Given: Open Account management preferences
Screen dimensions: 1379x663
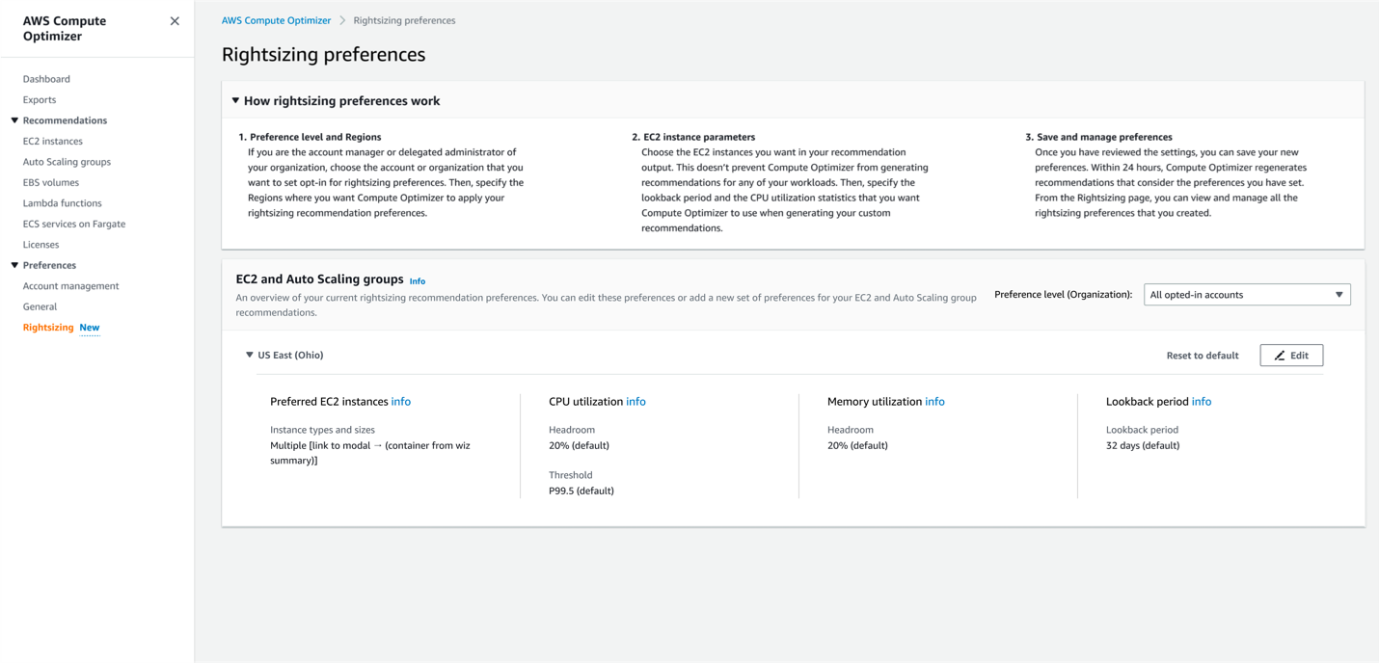Looking at the screenshot, I should click(71, 286).
